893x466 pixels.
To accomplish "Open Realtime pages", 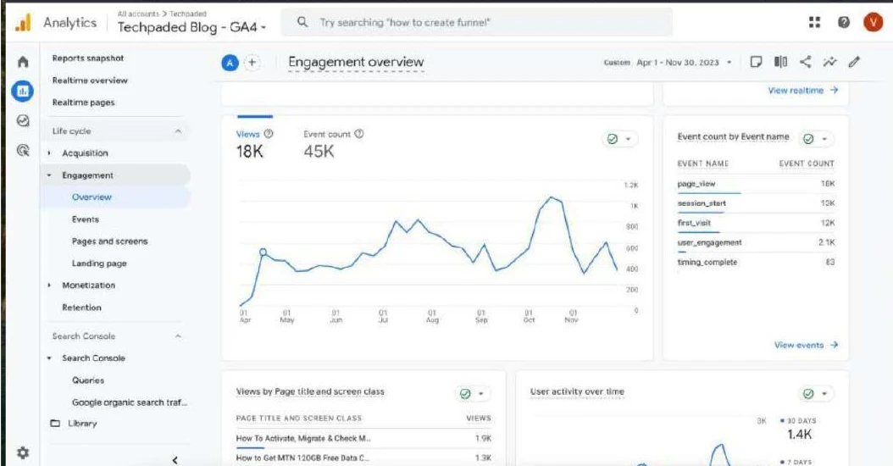I will (83, 103).
